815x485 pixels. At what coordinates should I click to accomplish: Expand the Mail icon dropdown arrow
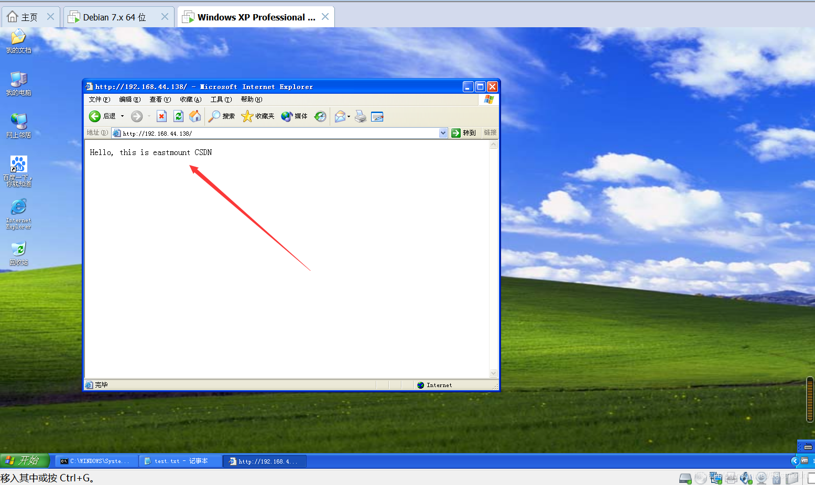point(349,116)
